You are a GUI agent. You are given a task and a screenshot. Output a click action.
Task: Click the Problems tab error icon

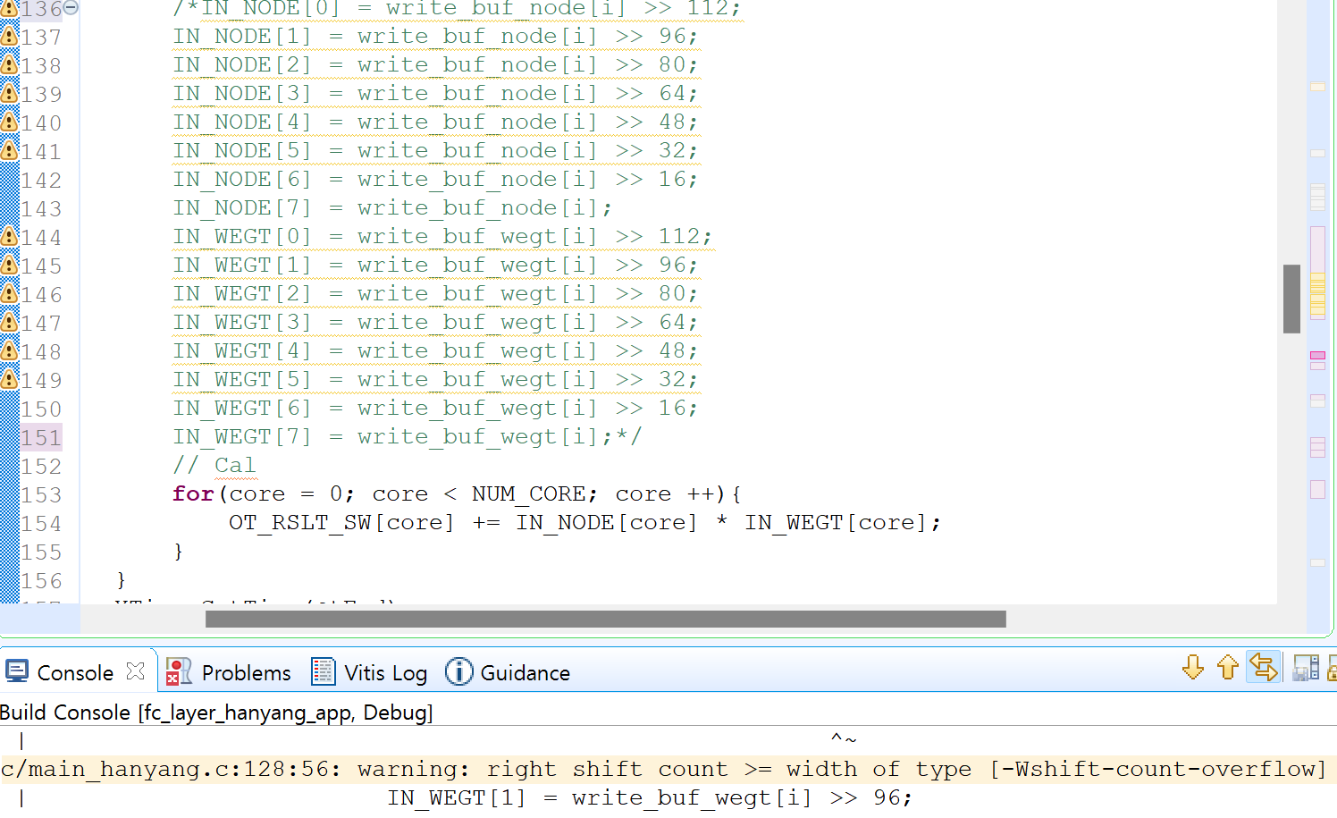click(x=179, y=671)
